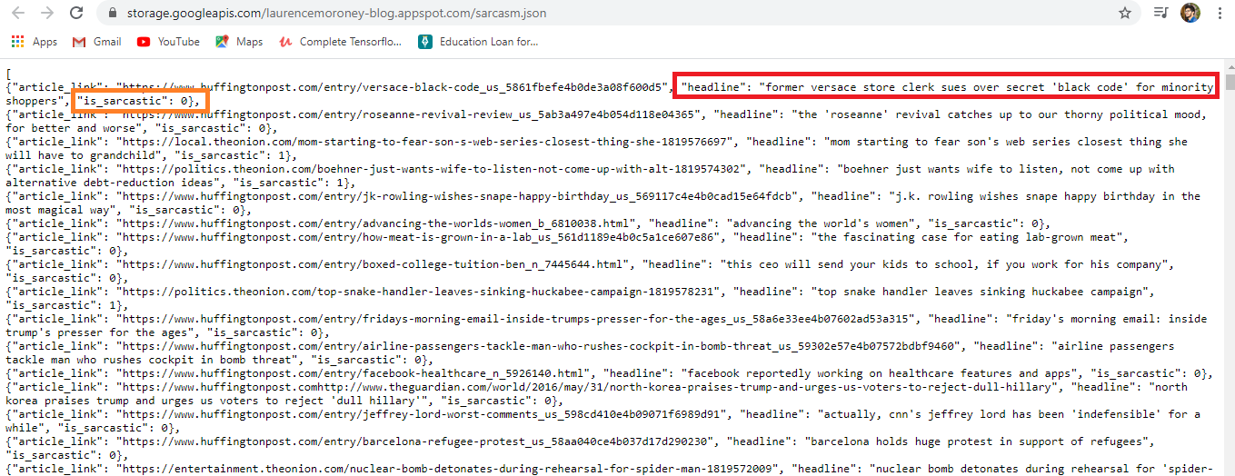1235x476 pixels.
Task: Click the scrollbar up arrow
Action: [x=1230, y=65]
